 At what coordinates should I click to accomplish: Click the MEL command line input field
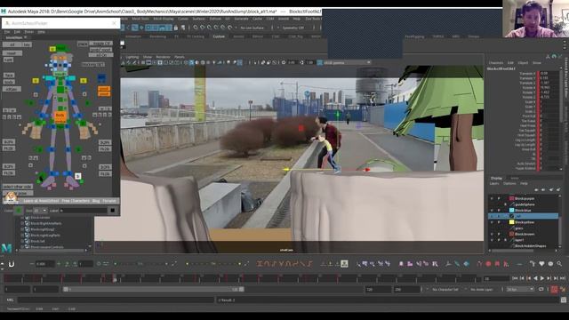[116, 300]
